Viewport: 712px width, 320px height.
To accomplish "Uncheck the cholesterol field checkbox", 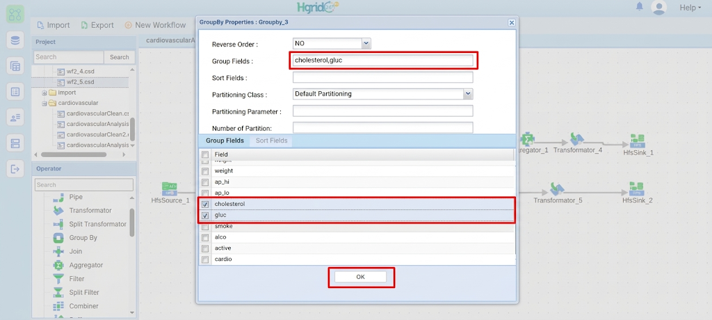I will point(205,204).
